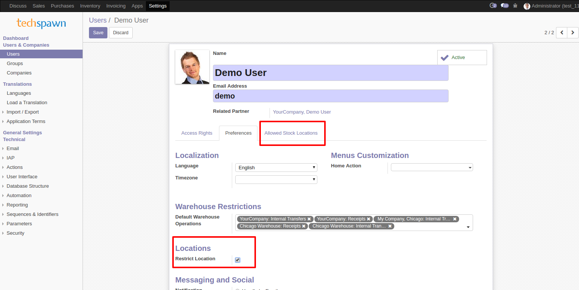Open the conversations chat icon with badge 10
Screen dimensions: 579x290
[504, 6]
